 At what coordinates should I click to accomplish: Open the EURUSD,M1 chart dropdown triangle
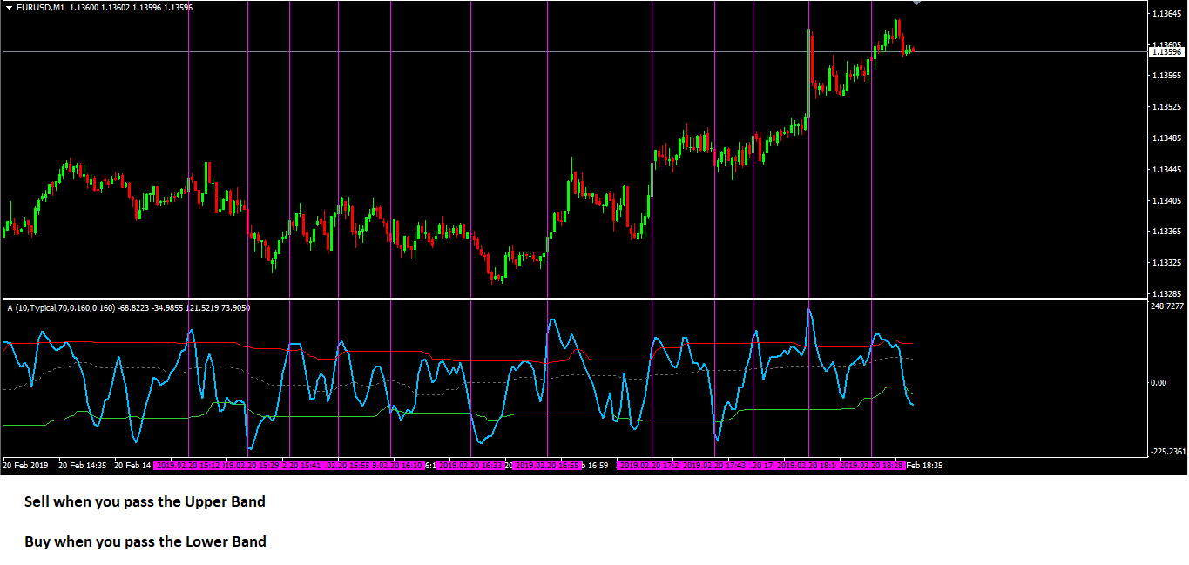tap(10, 7)
